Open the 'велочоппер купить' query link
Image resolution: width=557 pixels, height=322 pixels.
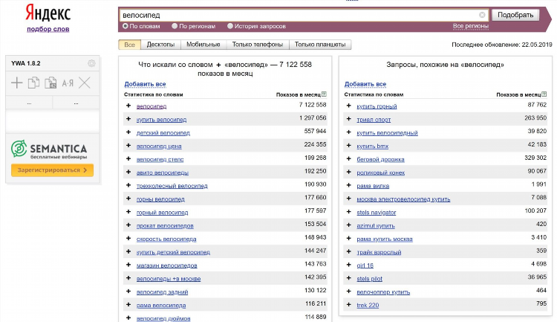383,292
